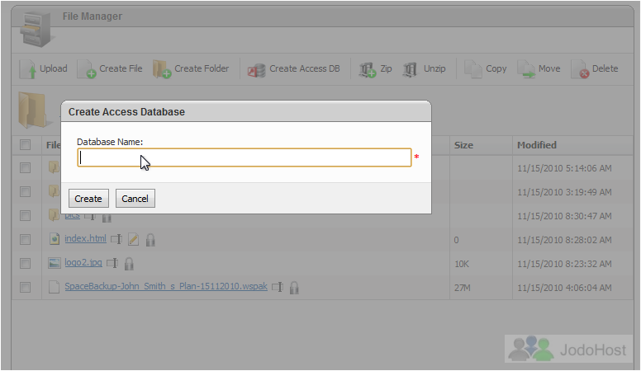Click the Move files icon
The height and width of the screenshot is (371, 641).
(x=525, y=69)
